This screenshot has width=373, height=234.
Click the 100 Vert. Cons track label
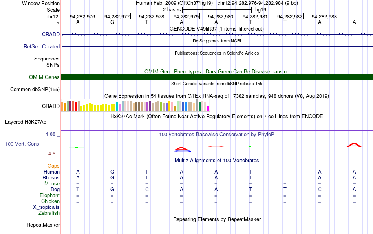[22, 144]
